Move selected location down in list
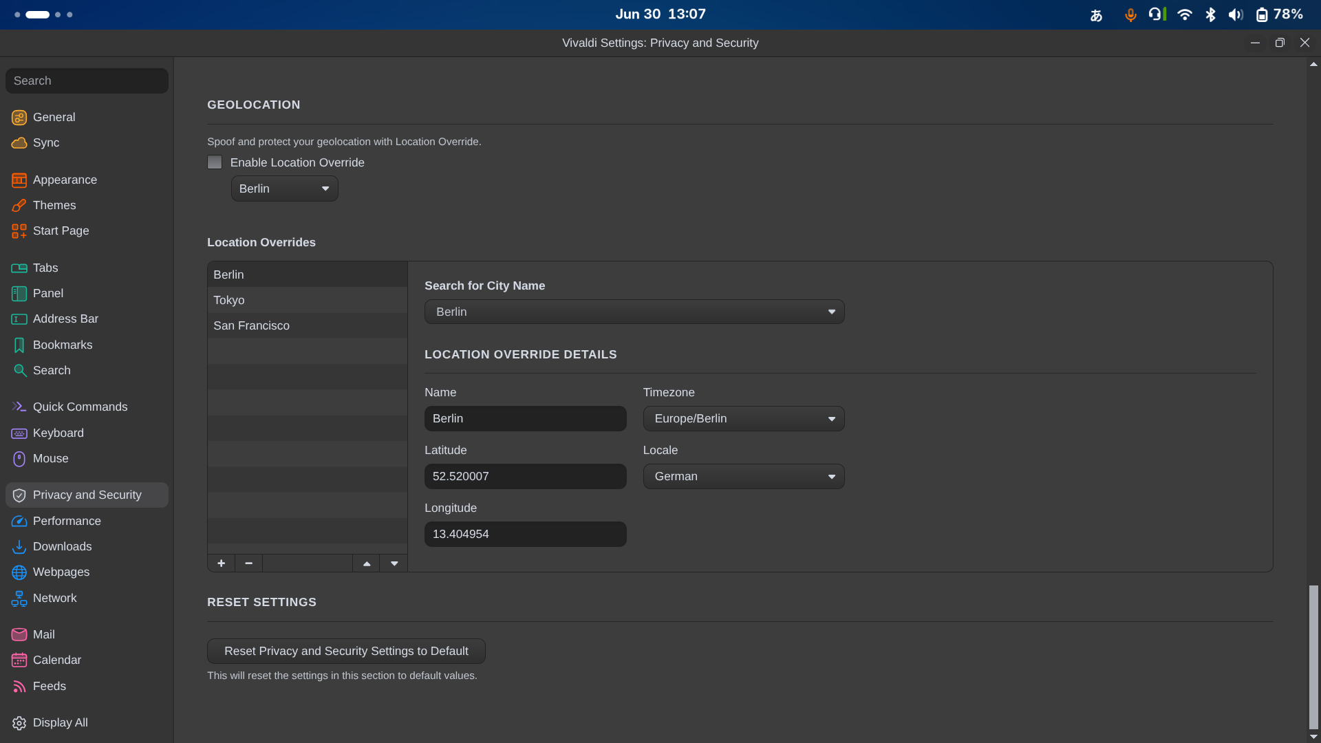Image resolution: width=1321 pixels, height=743 pixels. [394, 563]
